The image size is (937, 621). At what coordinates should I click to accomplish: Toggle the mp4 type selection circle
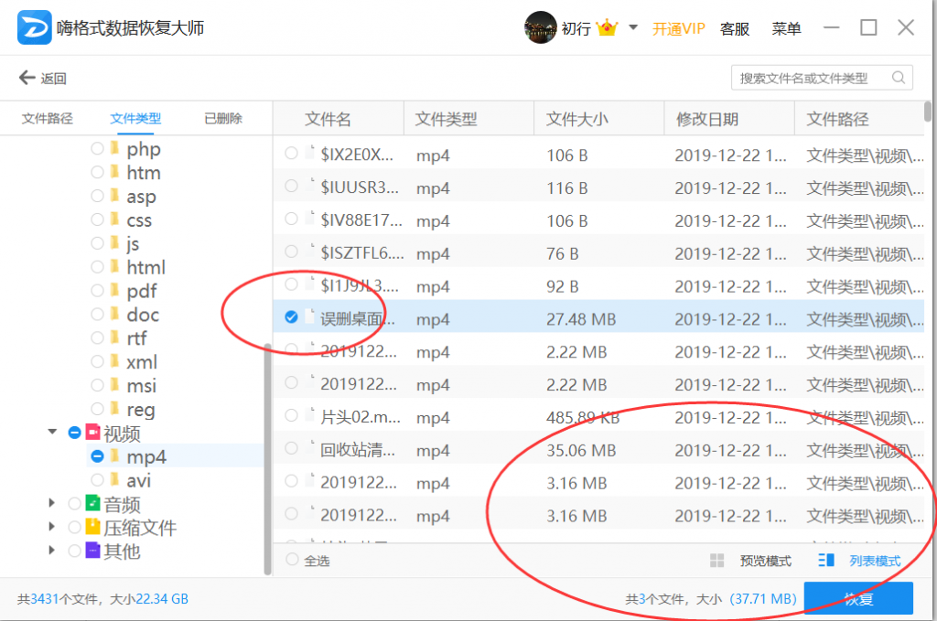[x=97, y=456]
